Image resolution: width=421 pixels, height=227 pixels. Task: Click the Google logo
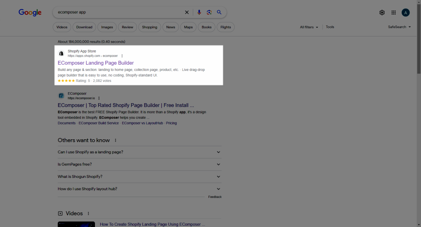[x=30, y=12]
